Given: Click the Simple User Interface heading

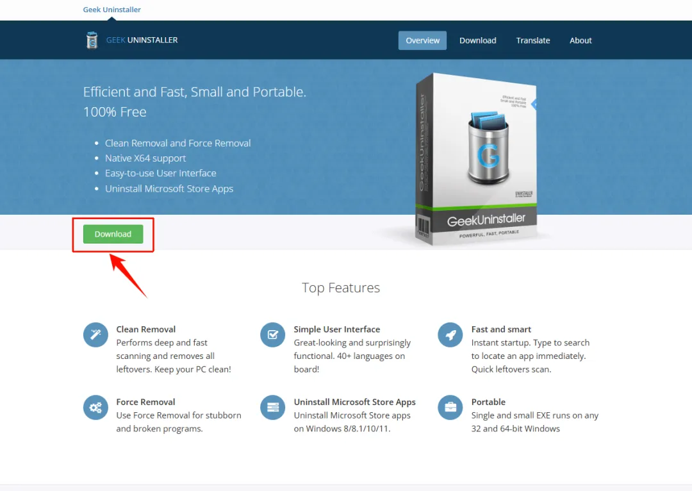Looking at the screenshot, I should [337, 329].
